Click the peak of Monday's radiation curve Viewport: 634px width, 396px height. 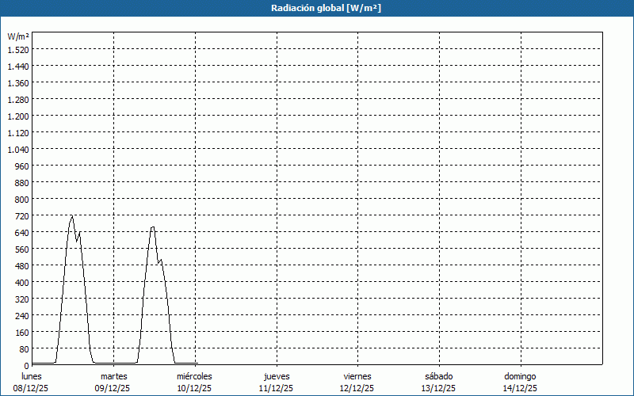(x=72, y=216)
